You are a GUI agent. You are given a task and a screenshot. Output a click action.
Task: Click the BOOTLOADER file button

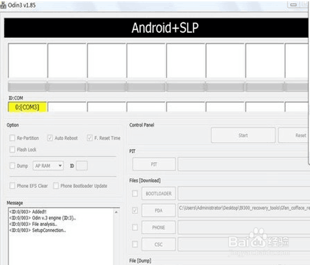[158, 194]
